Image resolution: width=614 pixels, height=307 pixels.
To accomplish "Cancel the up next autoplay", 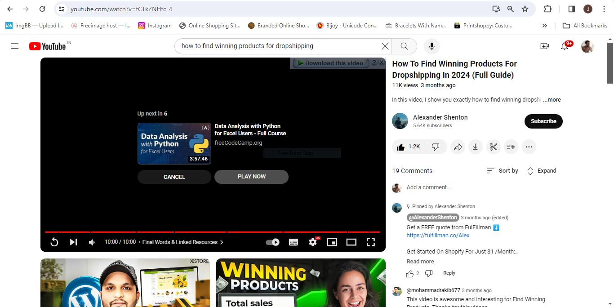I will pos(174,177).
